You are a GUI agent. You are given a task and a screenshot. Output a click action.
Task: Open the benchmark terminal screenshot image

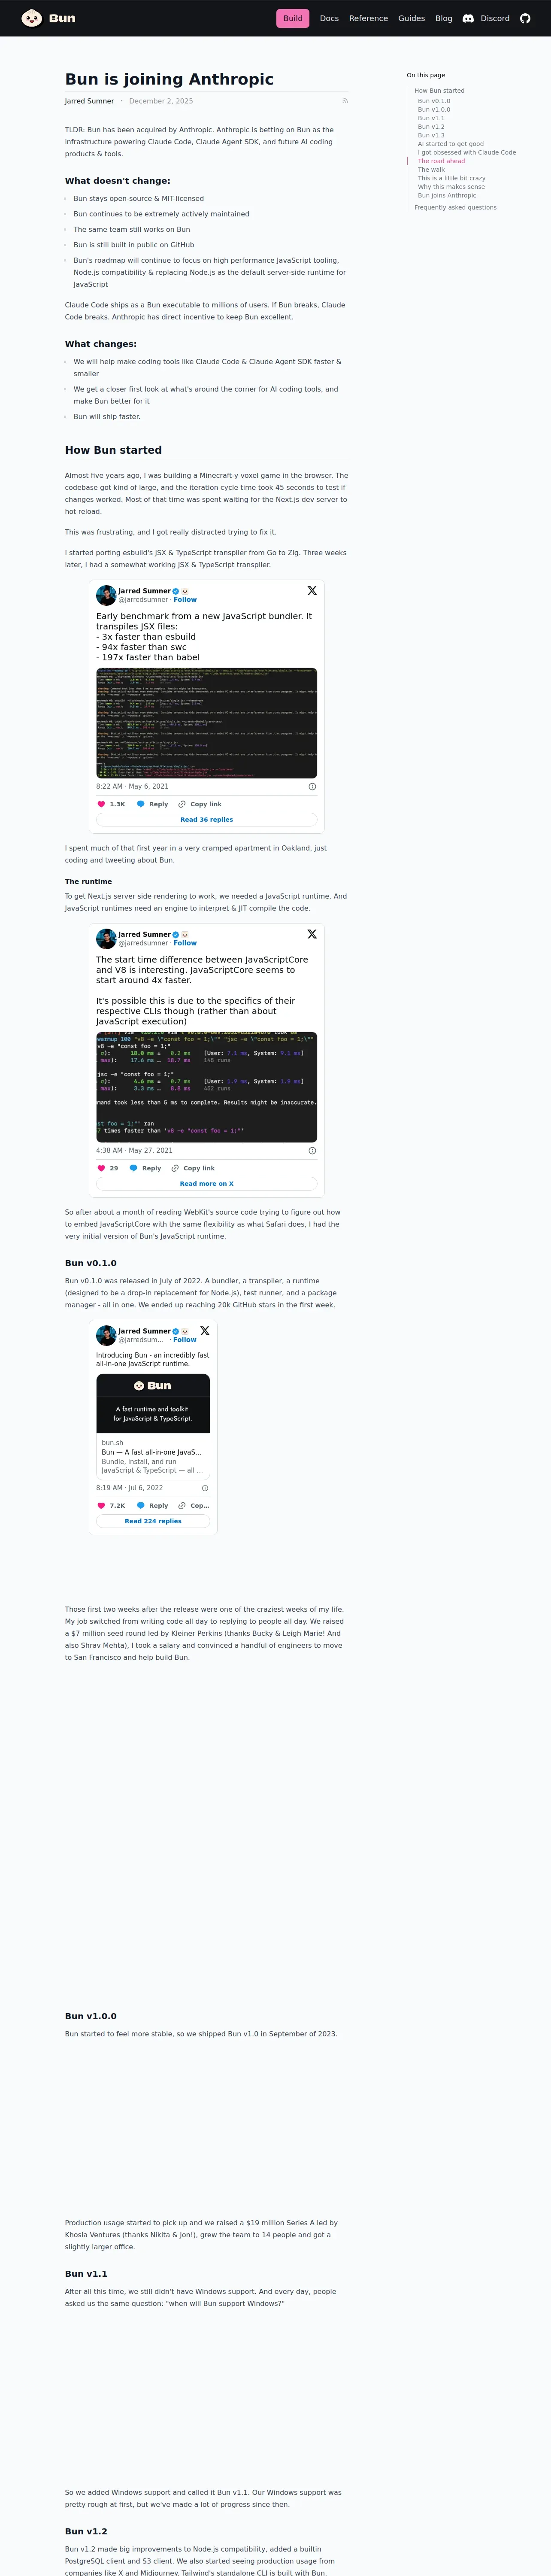(207, 723)
